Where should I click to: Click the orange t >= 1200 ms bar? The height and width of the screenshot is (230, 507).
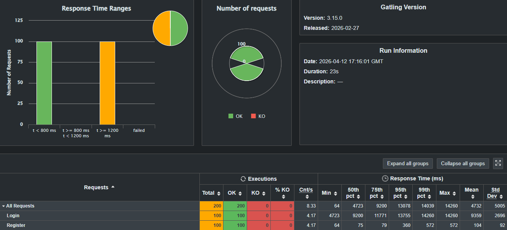tap(107, 83)
